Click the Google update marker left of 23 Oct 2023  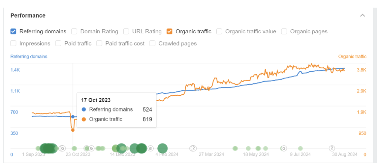[x=62, y=148]
